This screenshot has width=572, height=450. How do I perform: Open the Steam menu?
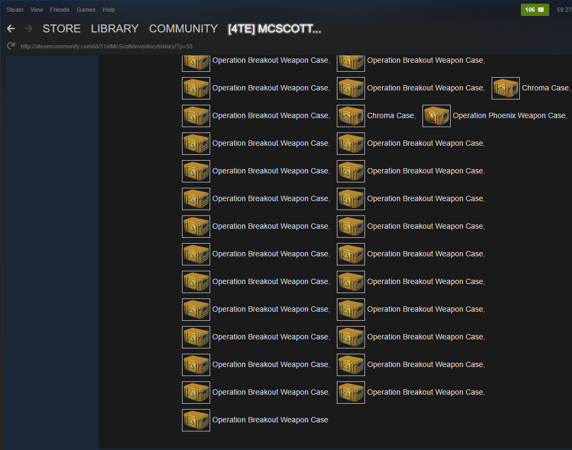point(15,10)
